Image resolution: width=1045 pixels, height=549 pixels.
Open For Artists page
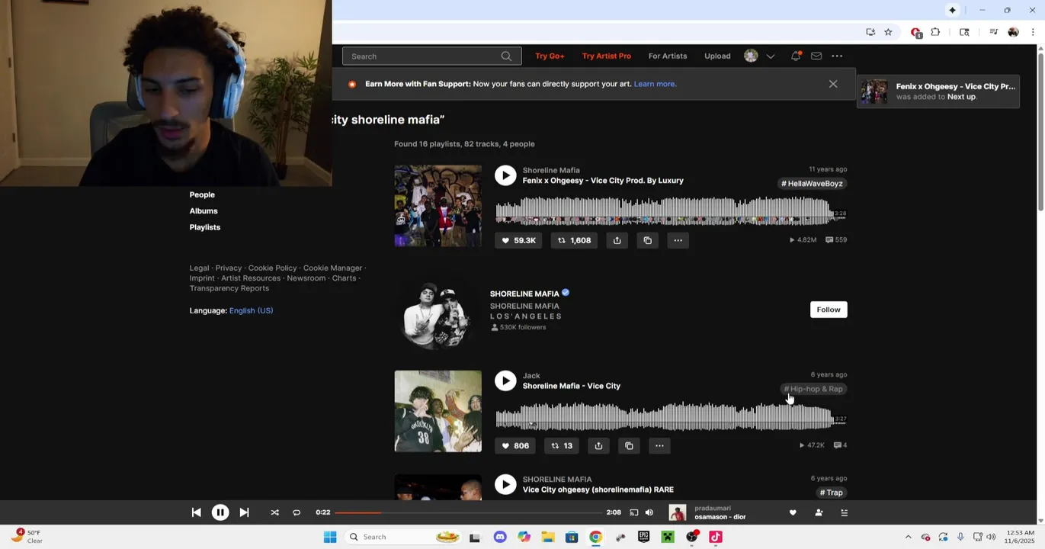[668, 56]
